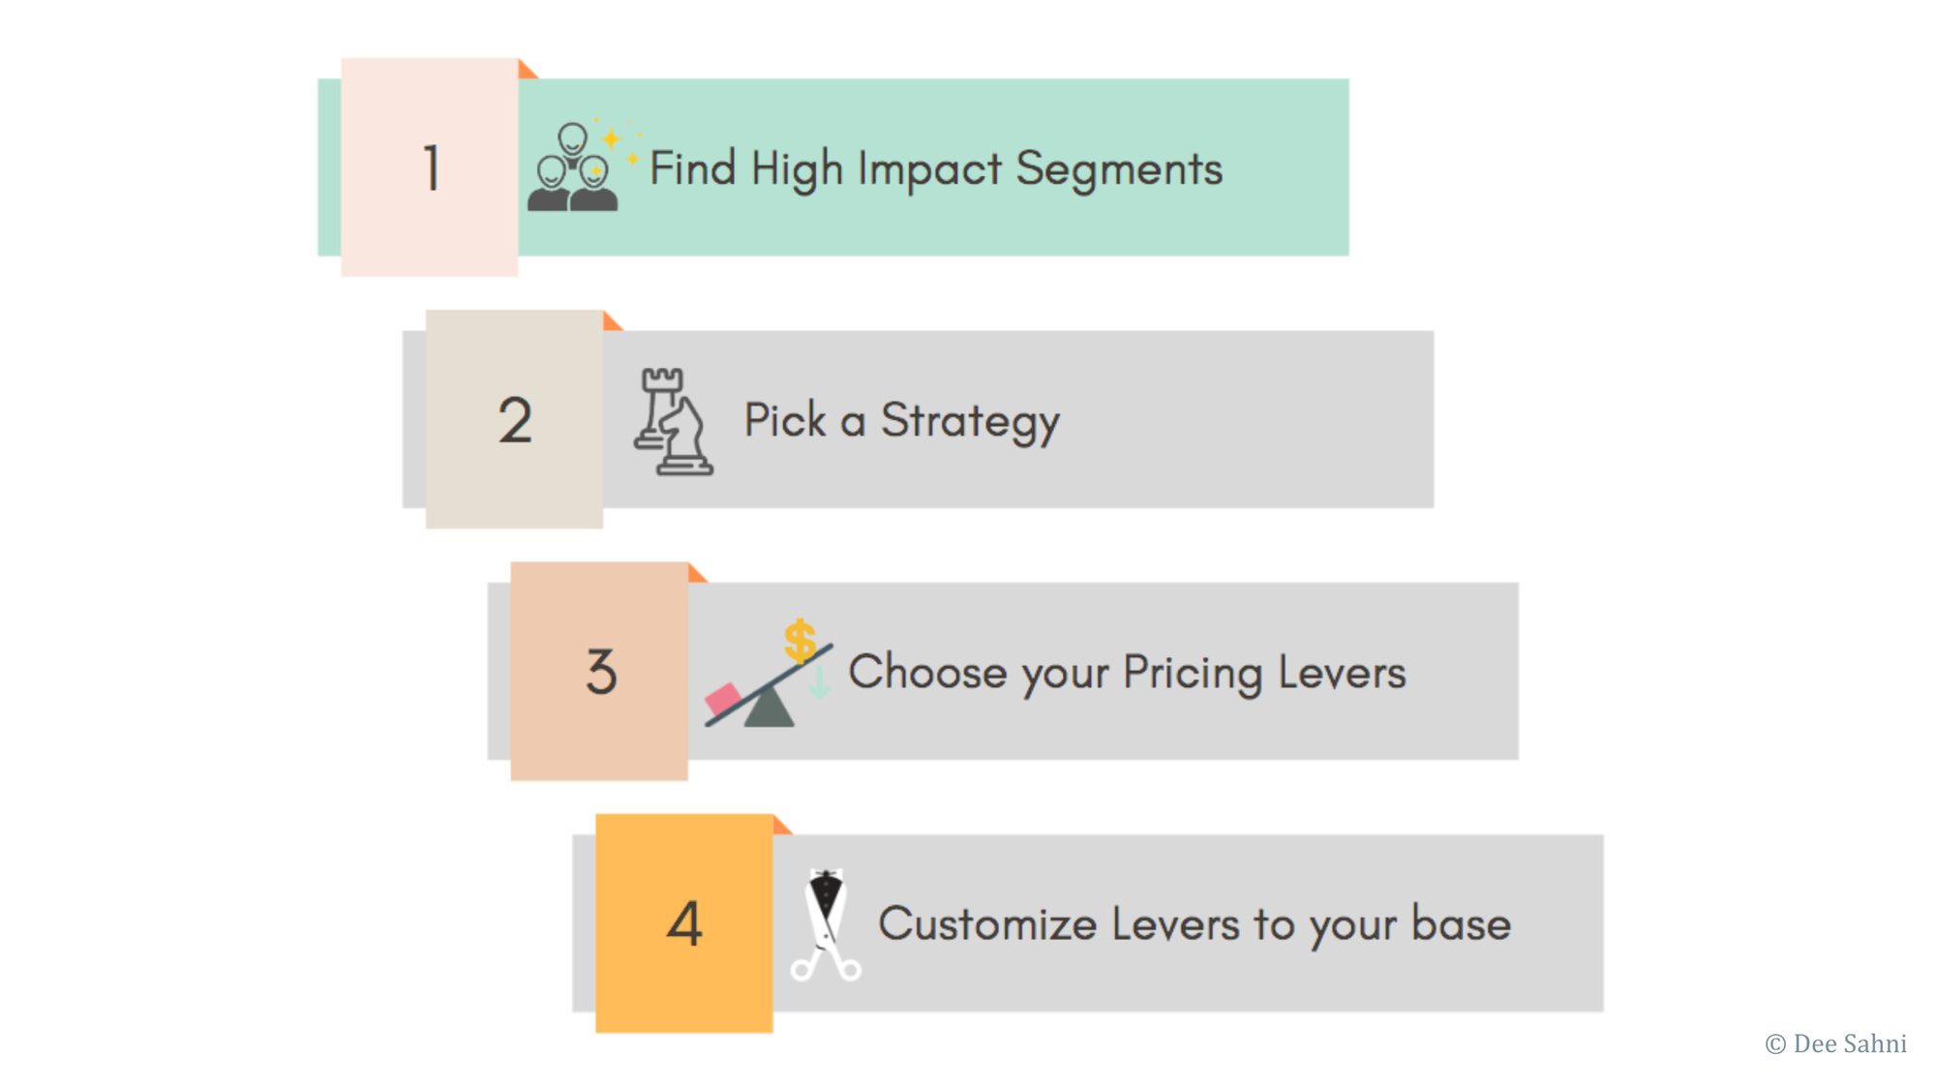Click orange folded corner above step 3
The height and width of the screenshot is (1086, 1936).
(696, 574)
